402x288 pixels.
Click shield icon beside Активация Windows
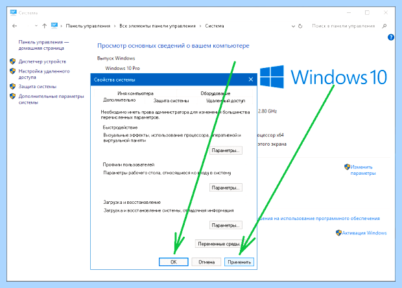coord(338,233)
